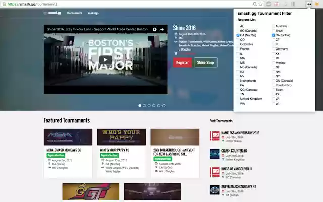Open 2GG: Breakthrough tournament link

[x=174, y=152]
